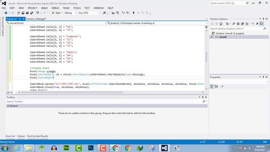
Task: Click the pending changes filter icon
Action: click(227, 24)
